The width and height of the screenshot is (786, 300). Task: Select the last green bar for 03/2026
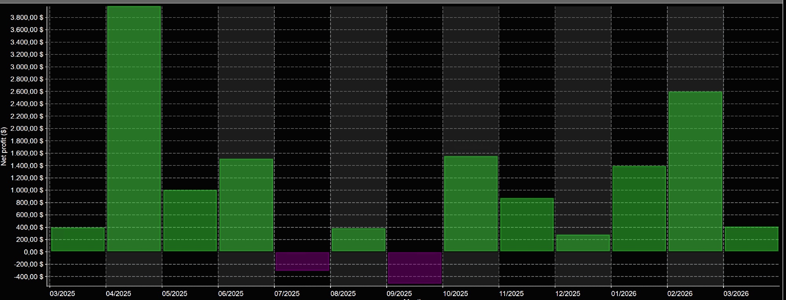[x=751, y=239]
